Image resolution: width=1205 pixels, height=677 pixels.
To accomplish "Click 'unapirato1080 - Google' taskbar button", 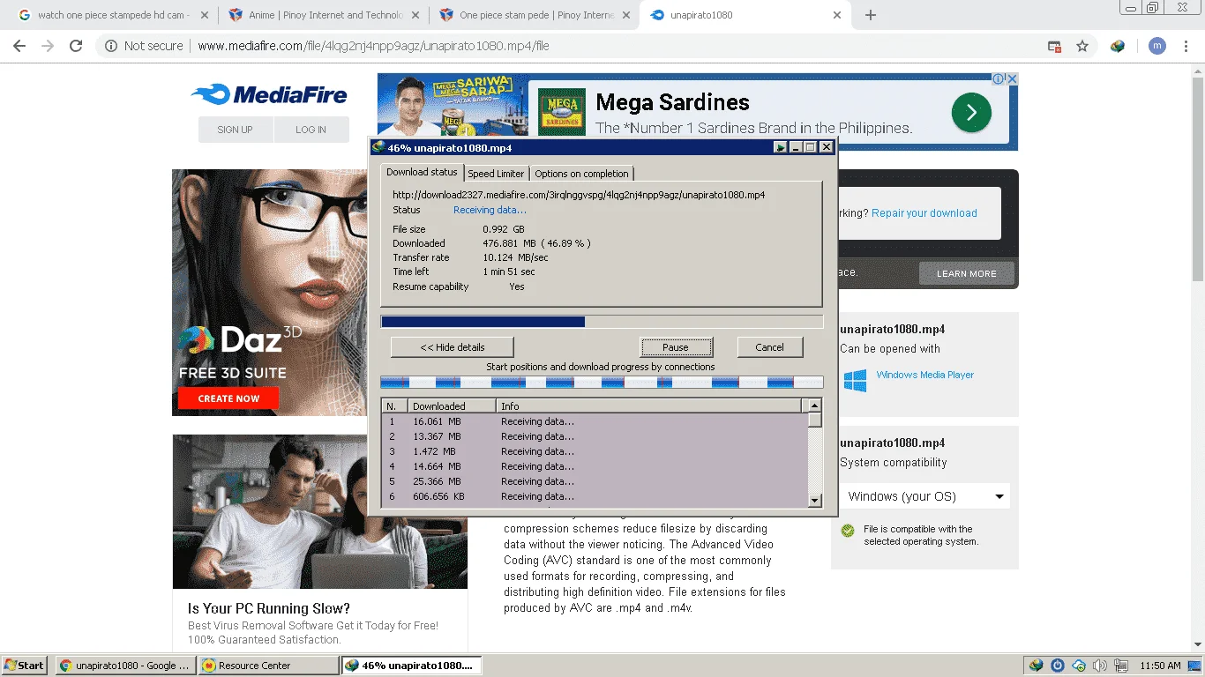I will click(x=125, y=666).
